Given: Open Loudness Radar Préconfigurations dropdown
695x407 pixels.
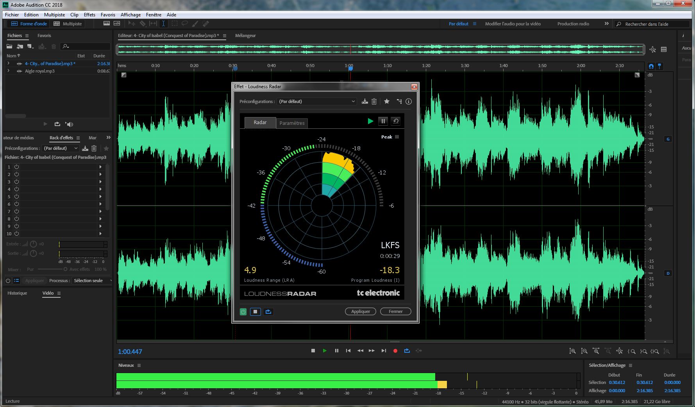Looking at the screenshot, I should (x=317, y=101).
